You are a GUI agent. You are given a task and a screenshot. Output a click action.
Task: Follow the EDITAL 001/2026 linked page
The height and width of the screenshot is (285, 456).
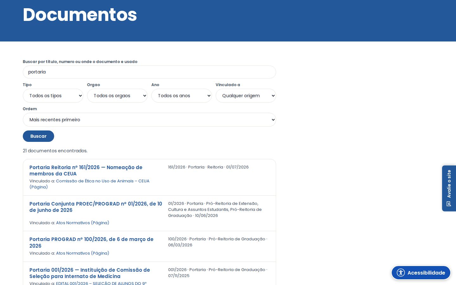pos(101,283)
